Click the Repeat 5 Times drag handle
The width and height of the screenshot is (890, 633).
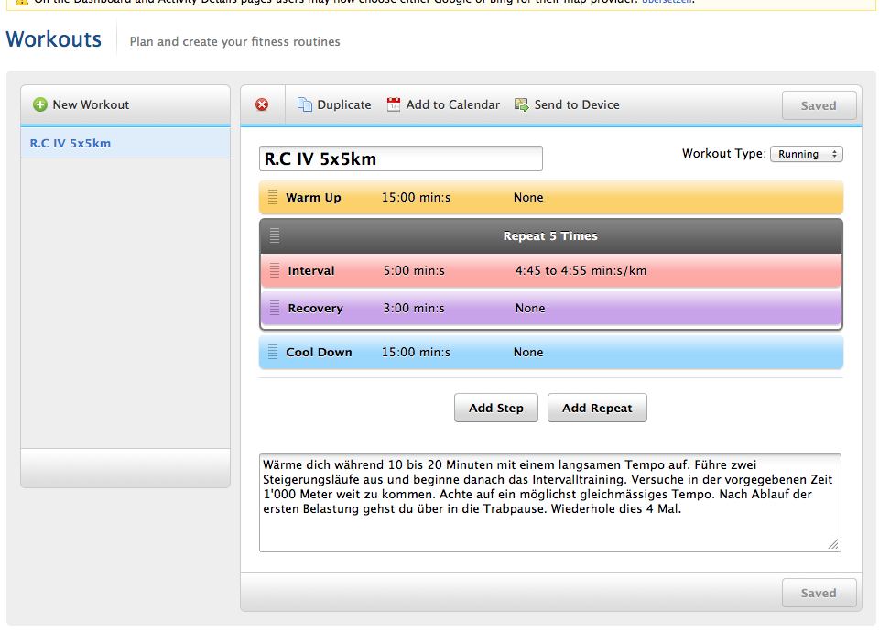[275, 235]
